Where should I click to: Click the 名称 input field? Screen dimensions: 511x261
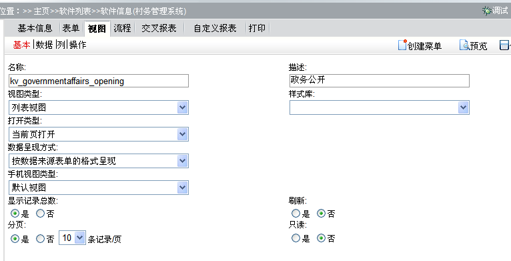tap(99, 81)
